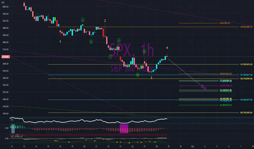
Task: Click the Oct label on the time axis
Action: click(x=193, y=146)
